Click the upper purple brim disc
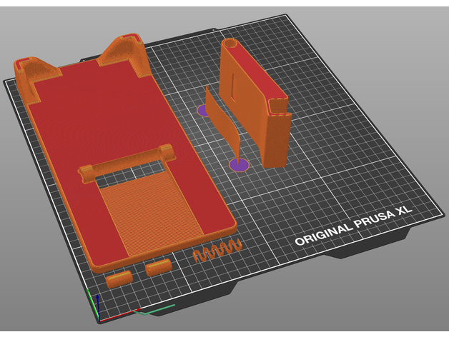Screen dimensions: 449x337 (202, 110)
